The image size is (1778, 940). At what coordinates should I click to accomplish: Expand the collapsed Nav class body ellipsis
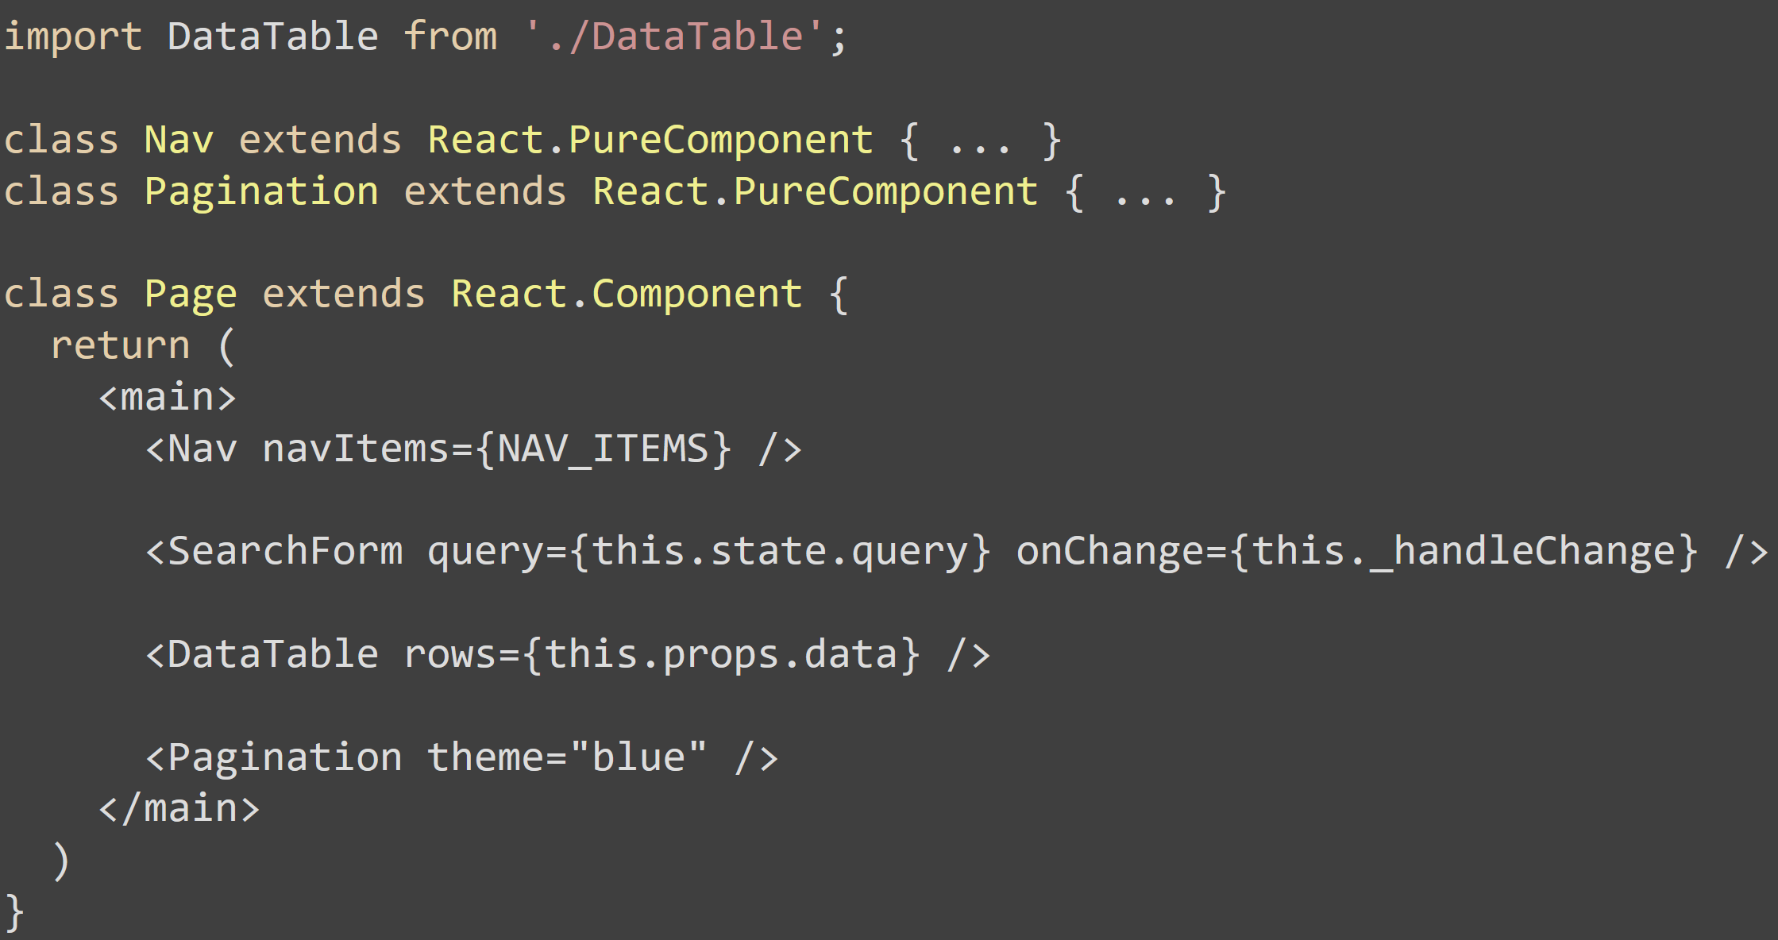pyautogui.click(x=980, y=143)
